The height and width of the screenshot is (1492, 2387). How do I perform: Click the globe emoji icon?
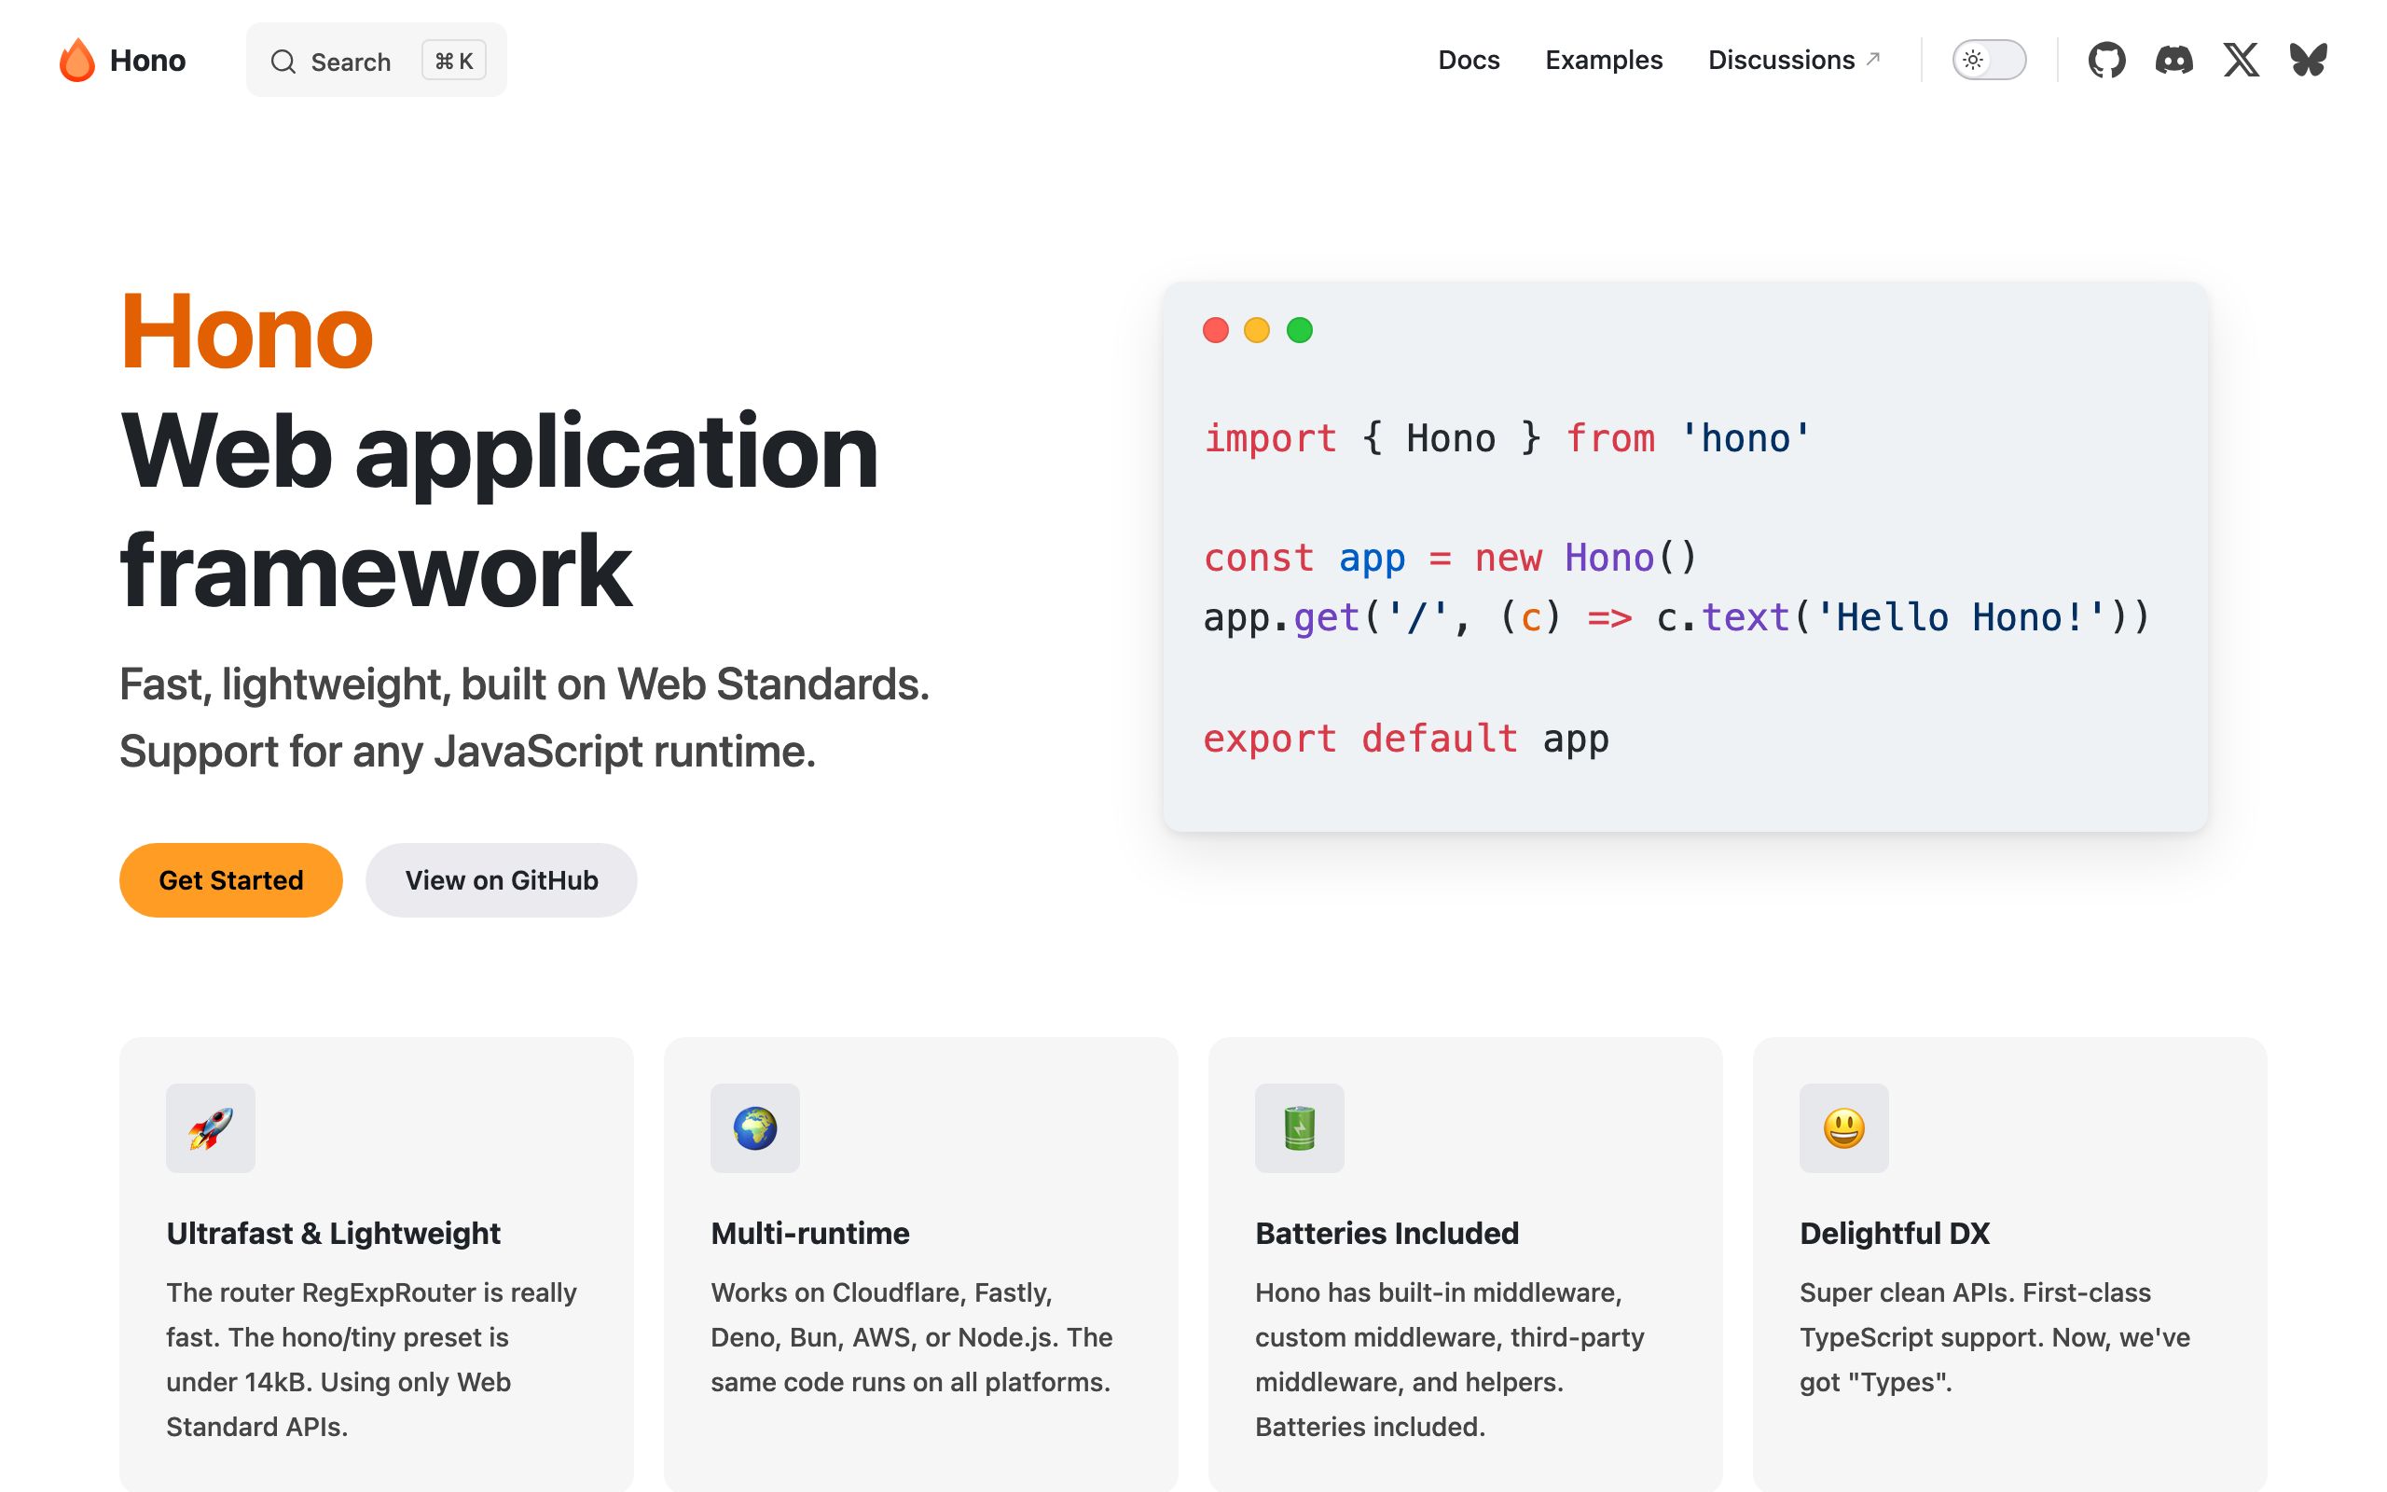[755, 1128]
